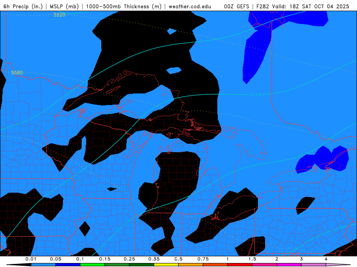Select the dark blue 0.05–0.1 legend swatch
This screenshot has height=267, width=357.
point(68,265)
